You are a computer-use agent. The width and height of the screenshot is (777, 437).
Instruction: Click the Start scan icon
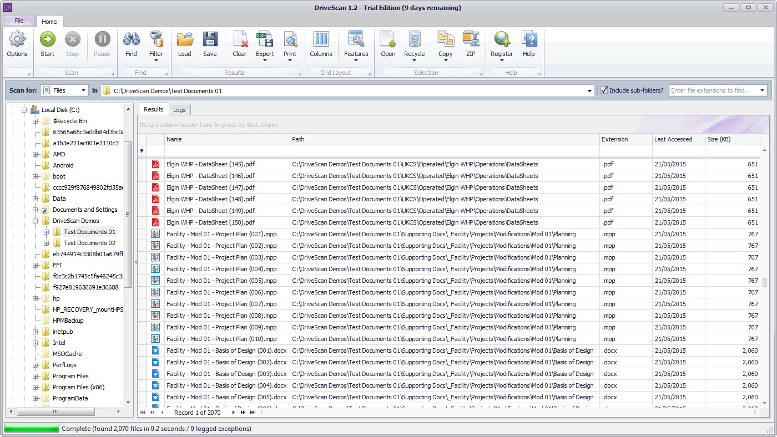(47, 39)
